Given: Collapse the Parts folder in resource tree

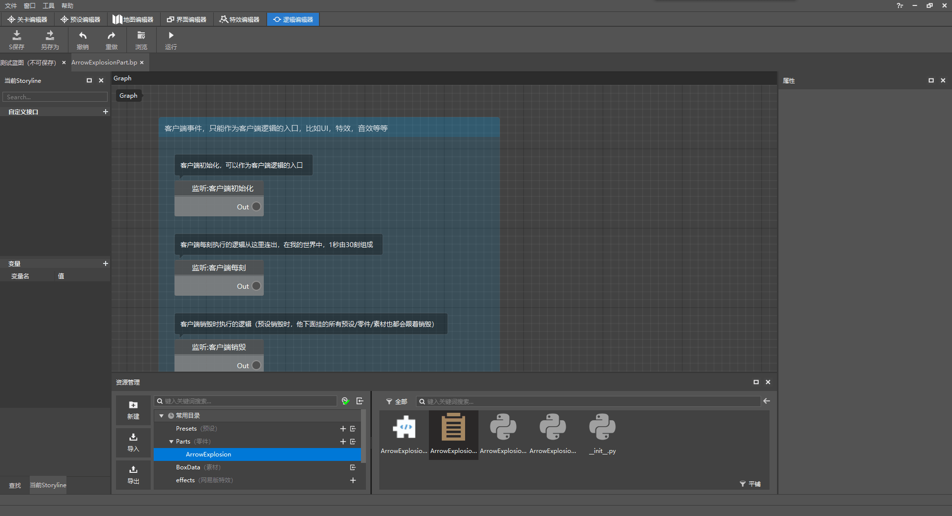Looking at the screenshot, I should tap(171, 442).
